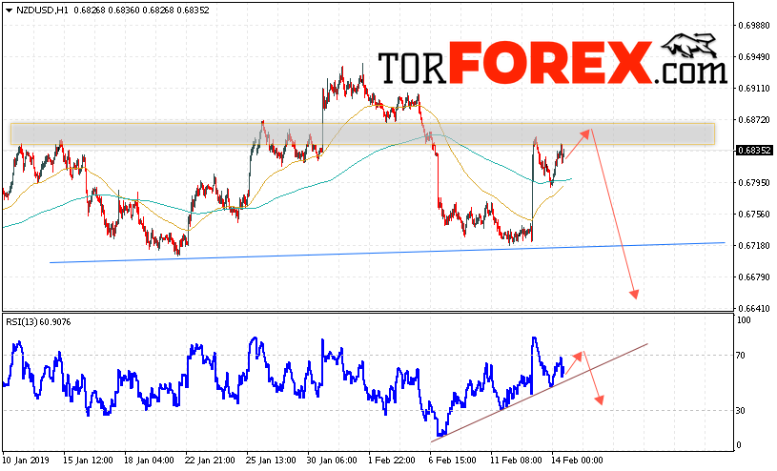Click the chart menu triangle beside NZDUSD,H1
The width and height of the screenshot is (777, 471).
point(9,10)
